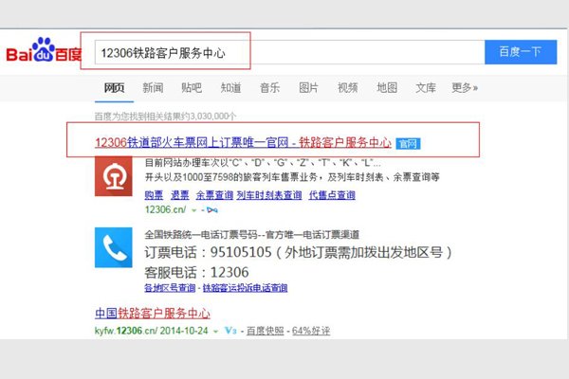This screenshot has width=569, height=379.
Task: Click the blue fish icon after 12306.cn/
Action: click(x=211, y=210)
